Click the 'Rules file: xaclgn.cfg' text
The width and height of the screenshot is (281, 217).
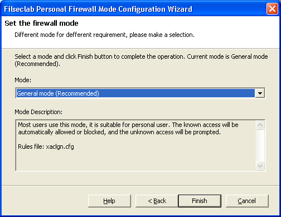coord(46,147)
